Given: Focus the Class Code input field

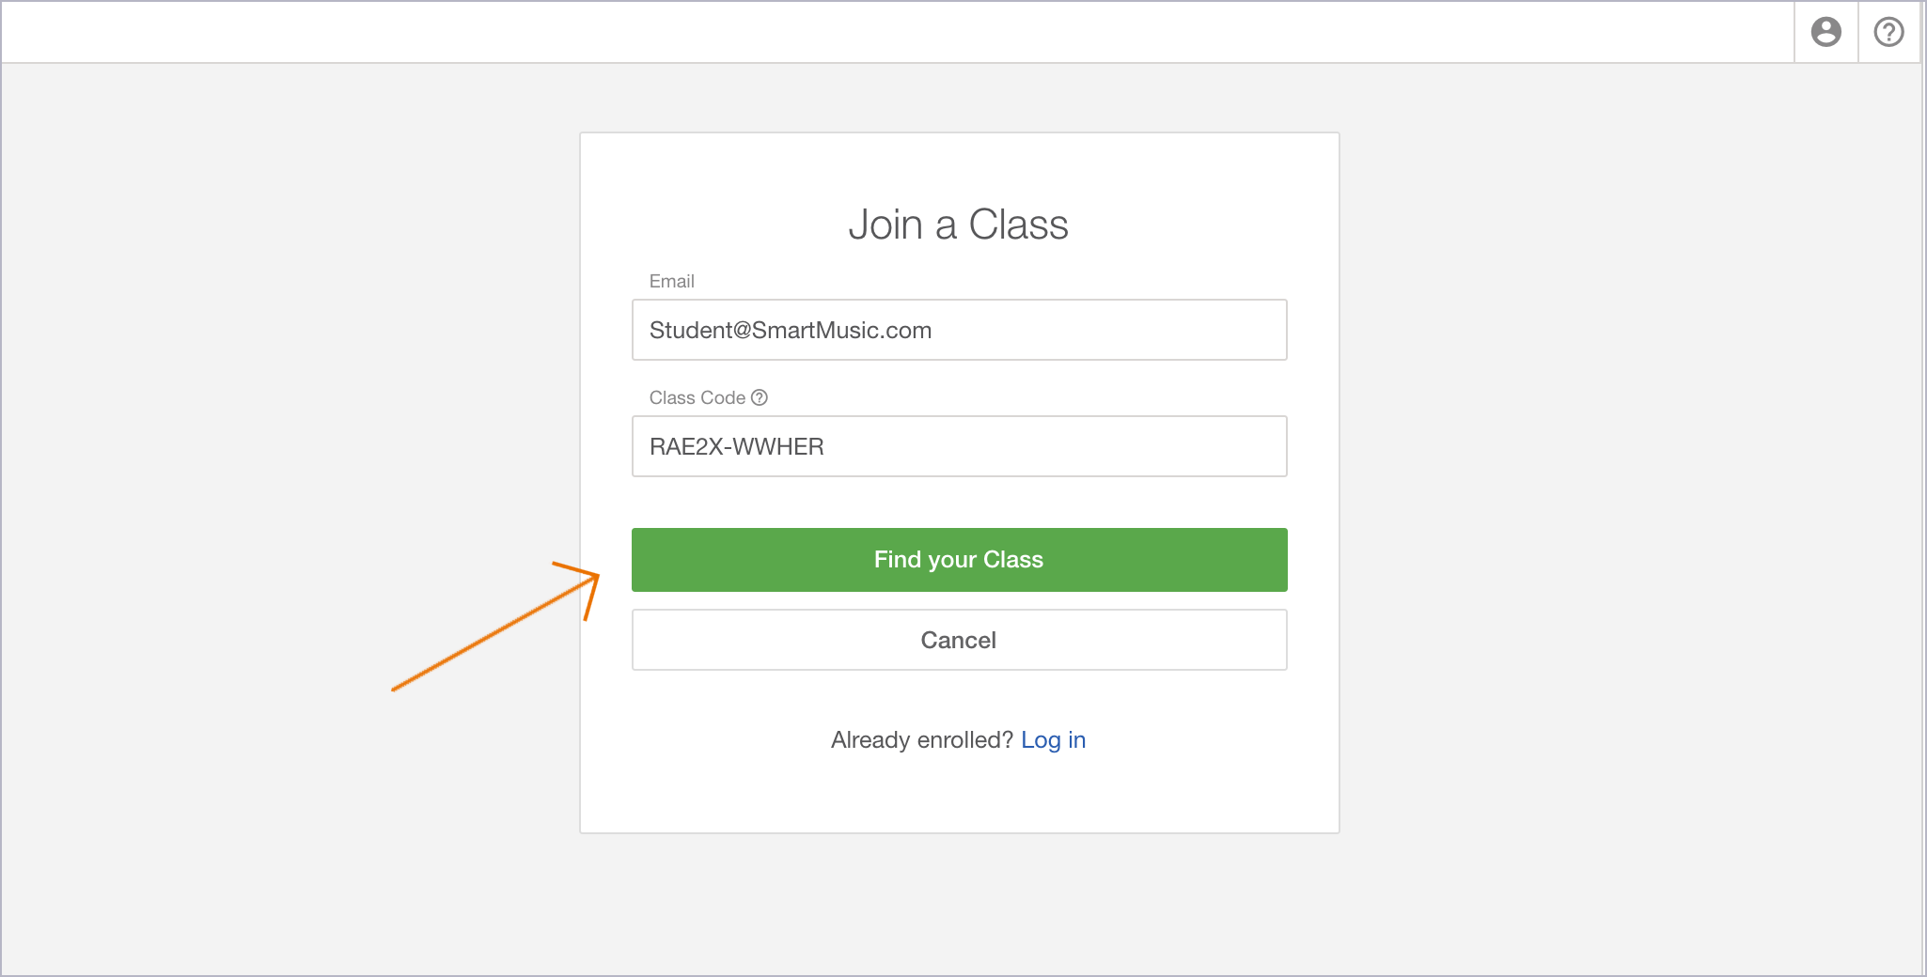Looking at the screenshot, I should [x=959, y=446].
